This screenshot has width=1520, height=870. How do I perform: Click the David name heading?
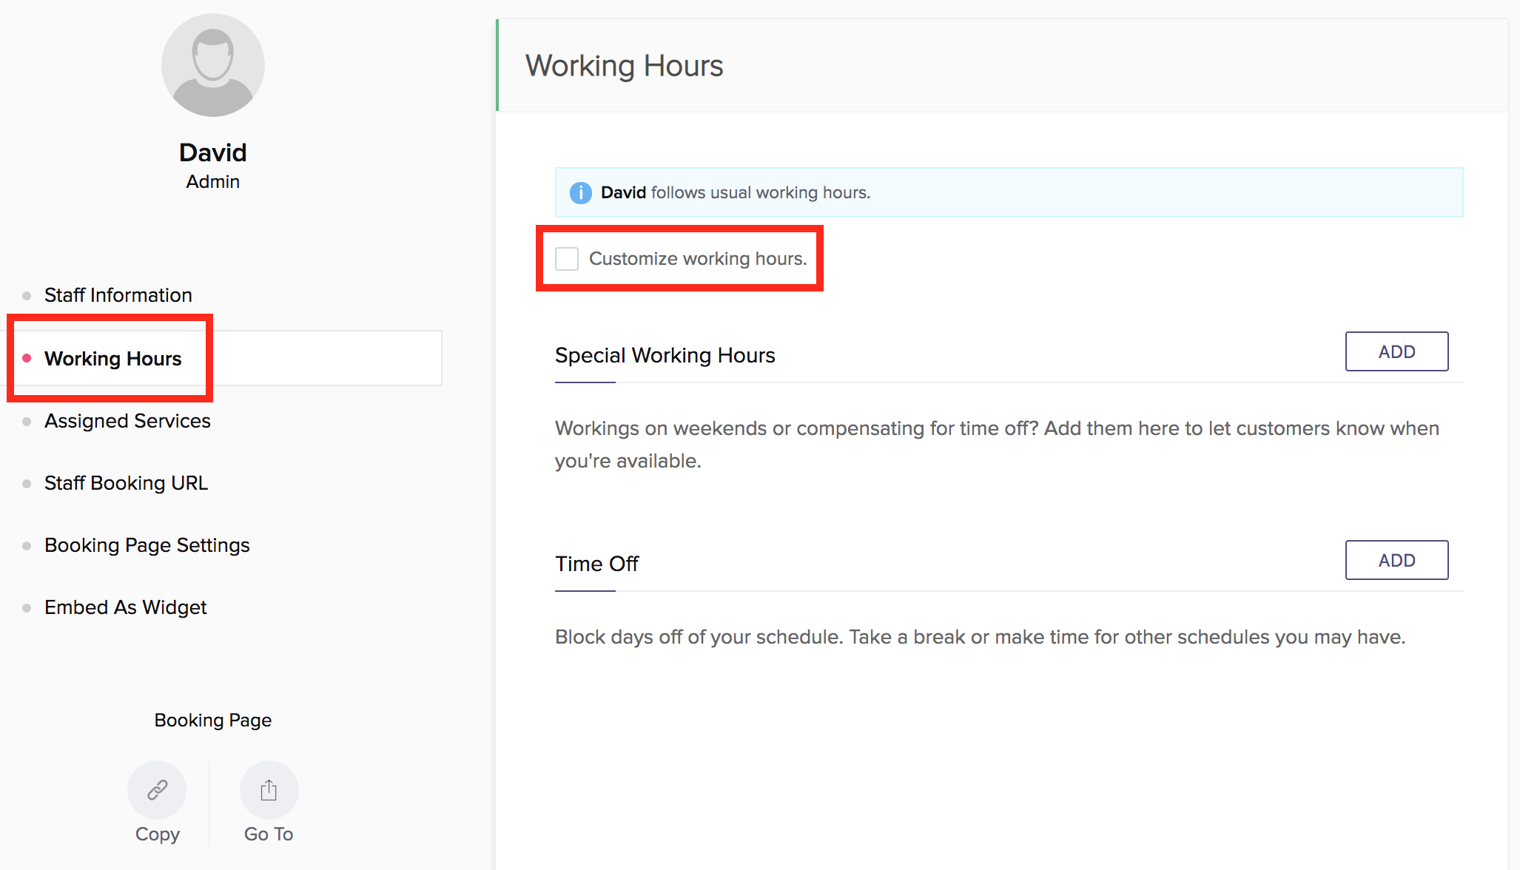212,152
